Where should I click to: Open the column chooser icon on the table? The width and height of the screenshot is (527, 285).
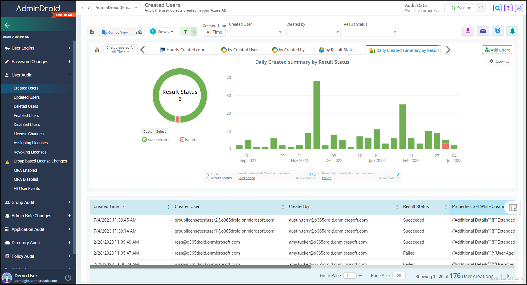pyautogui.click(x=513, y=208)
